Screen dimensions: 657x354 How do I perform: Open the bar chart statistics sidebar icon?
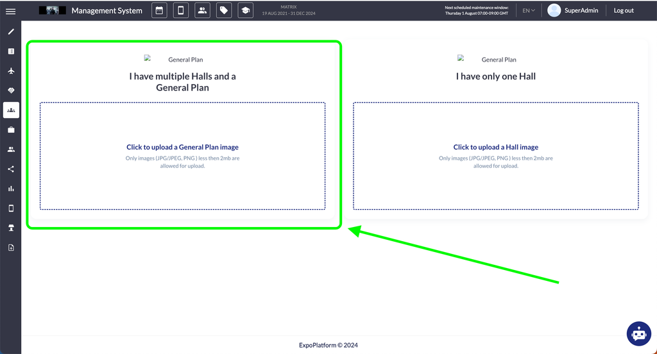point(11,189)
